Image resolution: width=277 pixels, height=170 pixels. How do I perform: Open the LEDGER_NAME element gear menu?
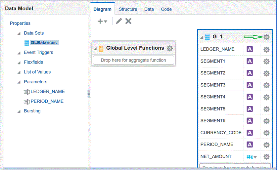click(x=266, y=50)
